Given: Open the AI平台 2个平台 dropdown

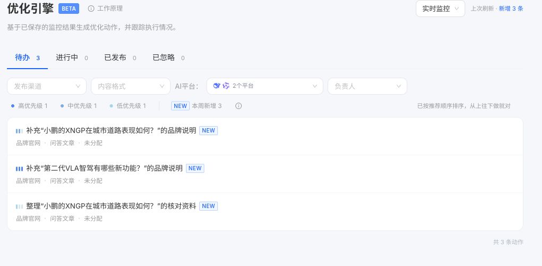Looking at the screenshot, I should click(265, 86).
